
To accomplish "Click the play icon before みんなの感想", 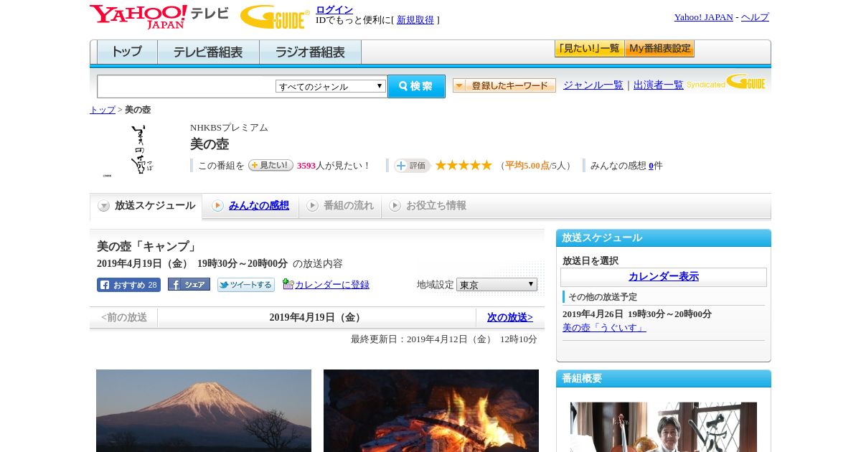I will (217, 206).
